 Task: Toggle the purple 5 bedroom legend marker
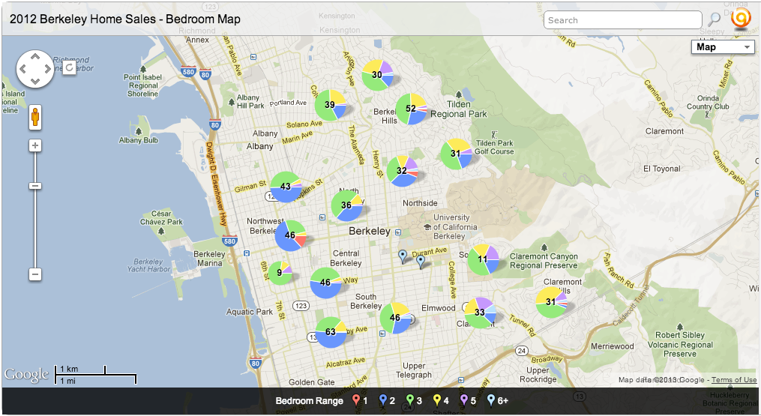[x=464, y=400]
